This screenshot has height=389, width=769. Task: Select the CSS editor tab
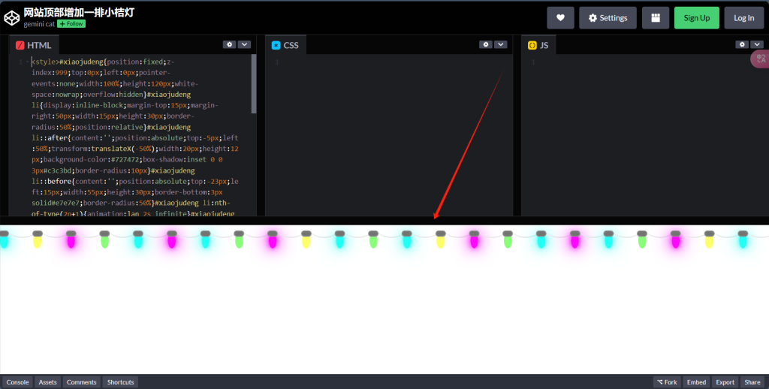(285, 45)
